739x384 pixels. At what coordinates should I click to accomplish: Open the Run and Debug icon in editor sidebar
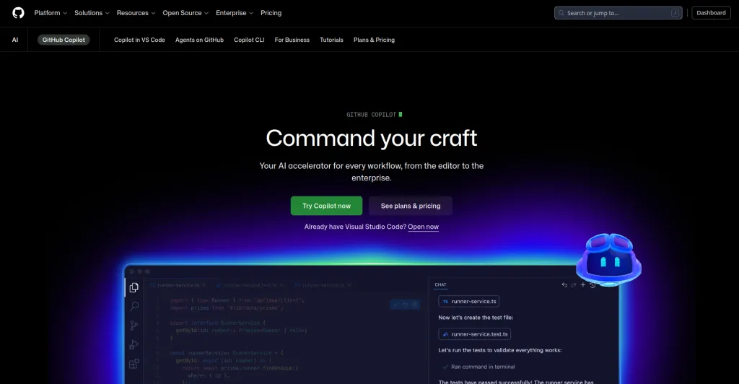134,344
